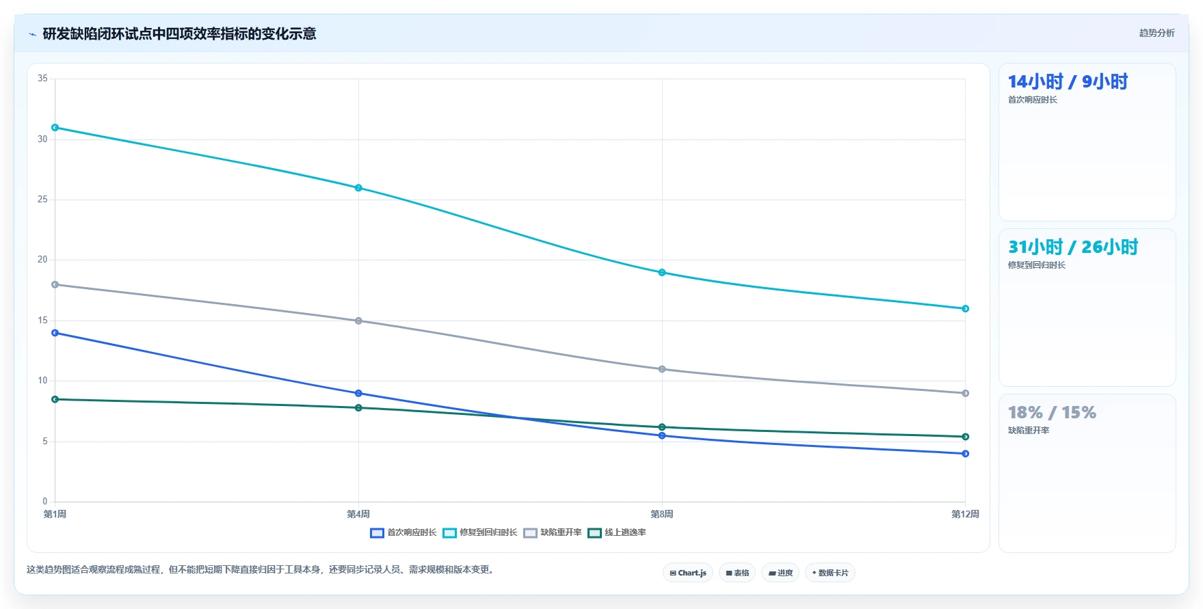Select the 修复到回归时长 point at 第12周
The image size is (1203, 609).
(966, 309)
